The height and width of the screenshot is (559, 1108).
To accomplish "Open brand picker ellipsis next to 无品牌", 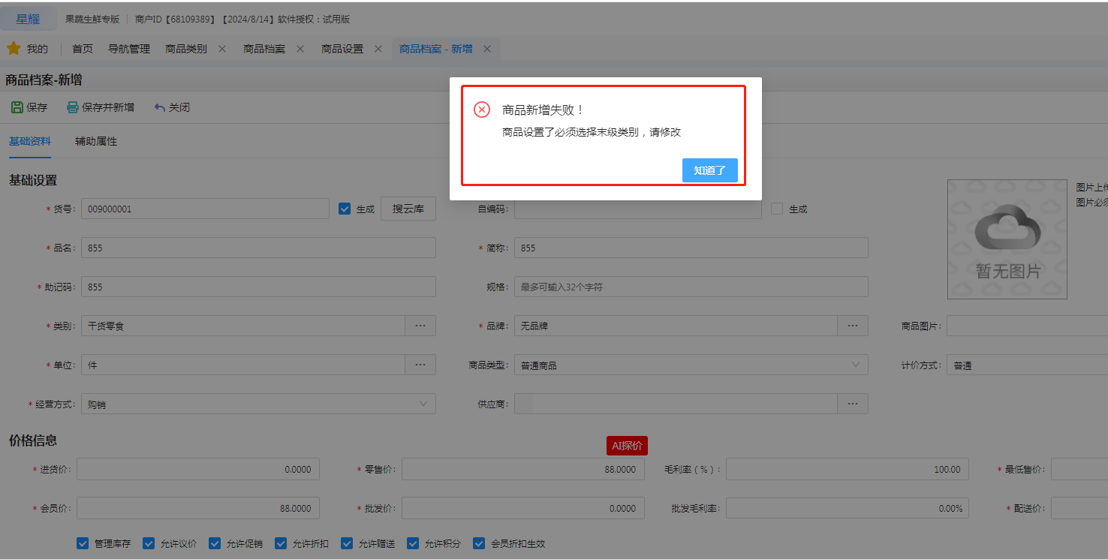I will click(853, 326).
